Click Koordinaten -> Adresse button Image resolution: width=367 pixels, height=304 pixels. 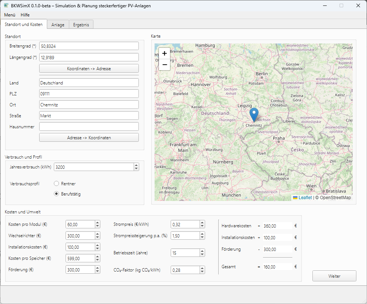click(x=89, y=69)
